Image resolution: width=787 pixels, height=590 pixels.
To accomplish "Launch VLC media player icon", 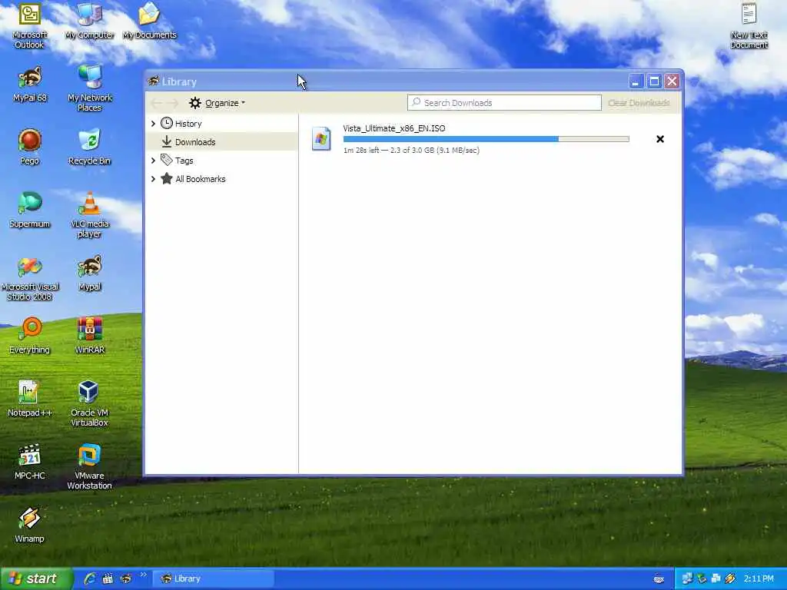I will click(89, 215).
